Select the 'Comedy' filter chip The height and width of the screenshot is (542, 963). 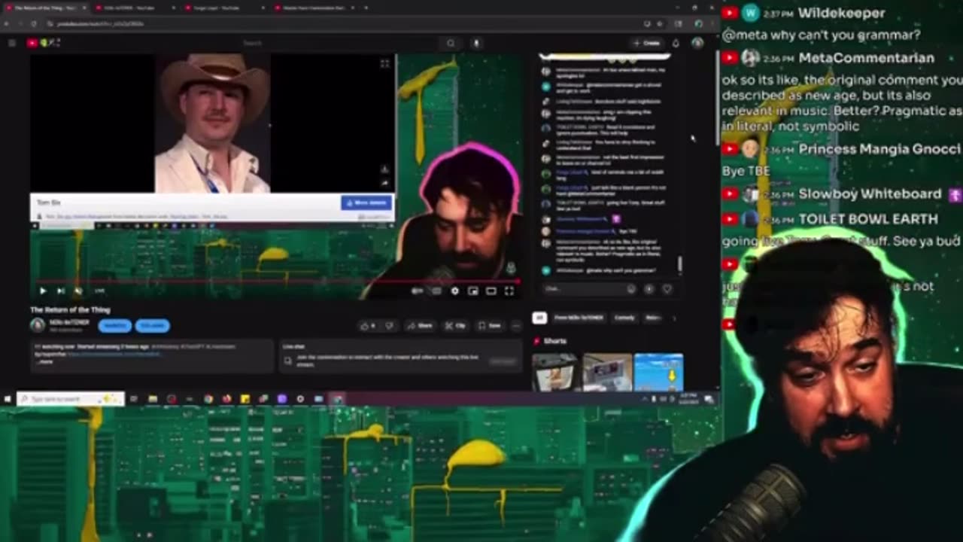pos(624,318)
